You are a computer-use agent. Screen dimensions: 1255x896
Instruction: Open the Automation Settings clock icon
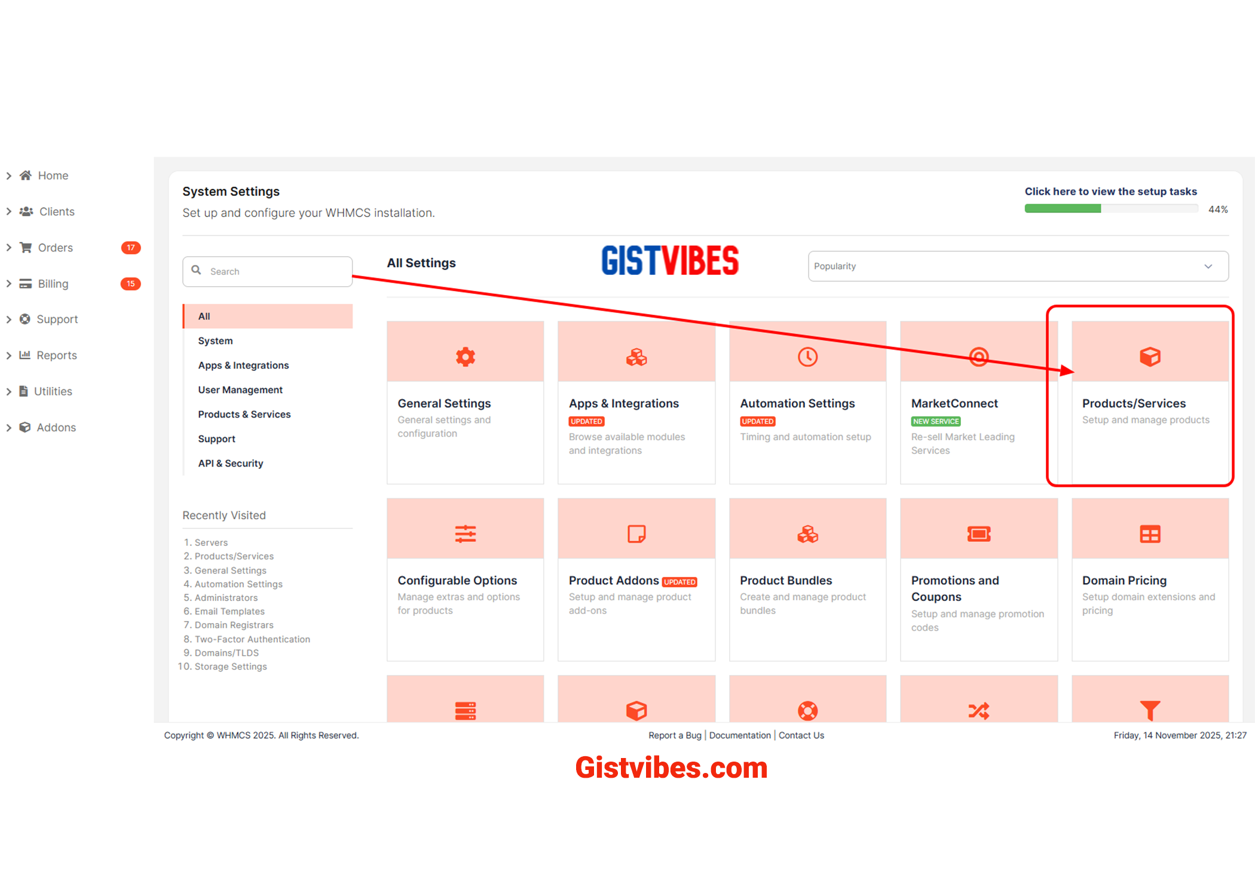(x=807, y=357)
